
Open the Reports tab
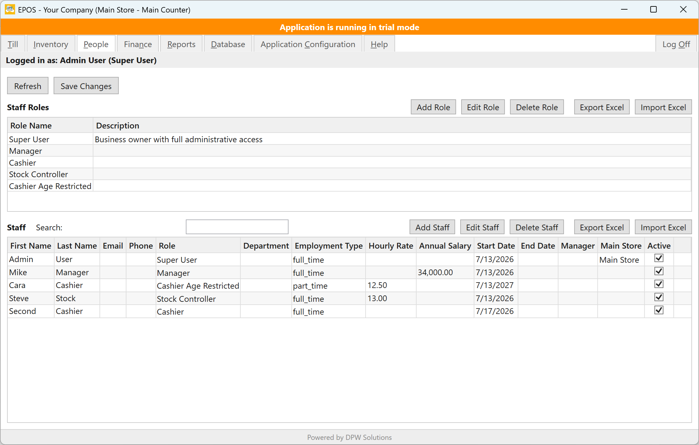[x=181, y=44]
